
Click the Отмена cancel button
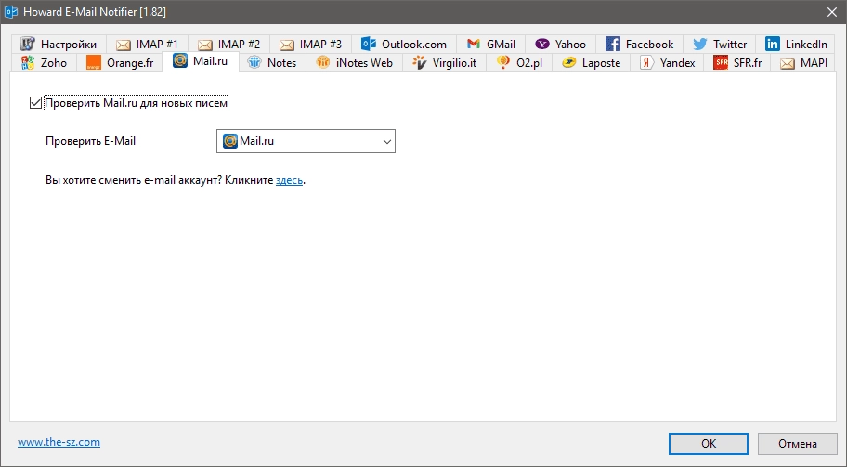pos(797,444)
